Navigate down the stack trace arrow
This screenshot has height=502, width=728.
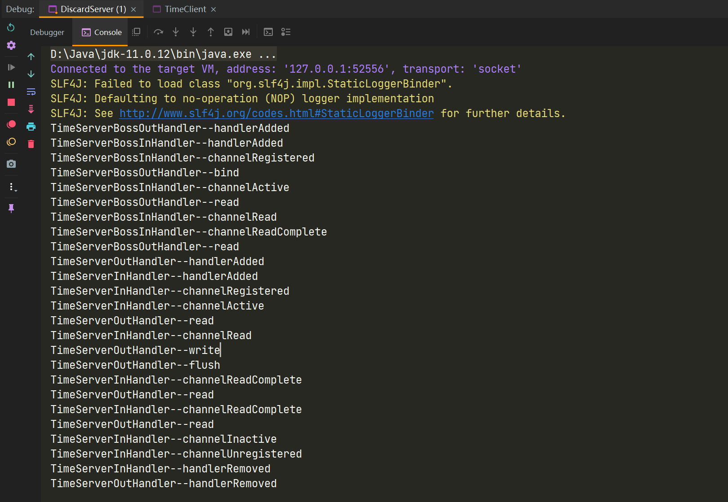coord(31,74)
